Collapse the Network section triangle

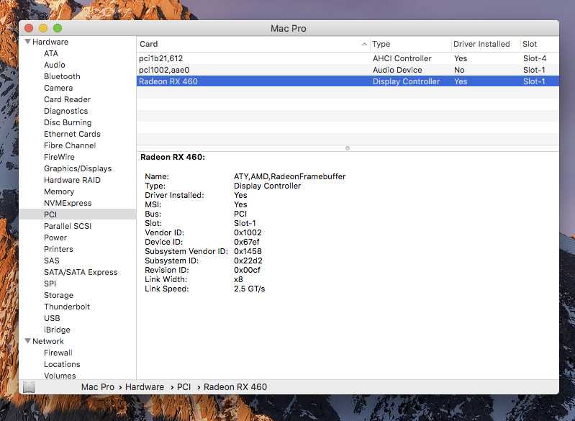pos(27,340)
